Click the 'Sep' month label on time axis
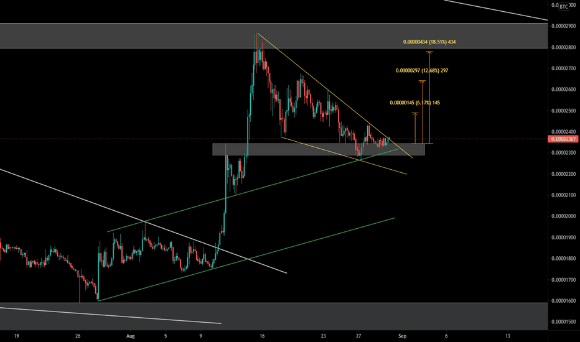The width and height of the screenshot is (580, 342). click(403, 336)
